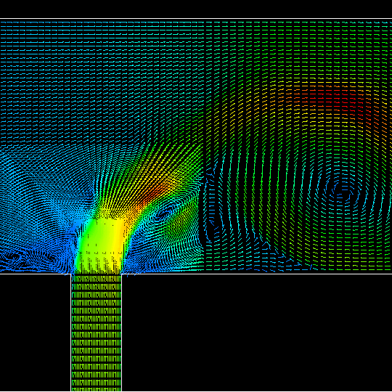Pick the right wall of the inlet pipe

(122, 332)
